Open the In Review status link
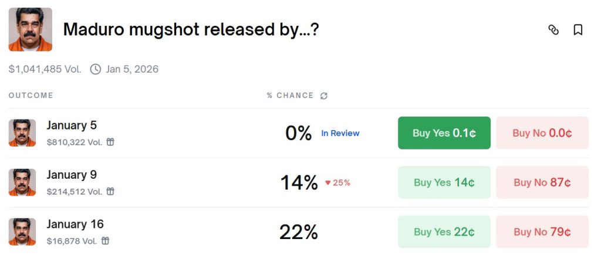The height and width of the screenshot is (259, 601). (340, 133)
